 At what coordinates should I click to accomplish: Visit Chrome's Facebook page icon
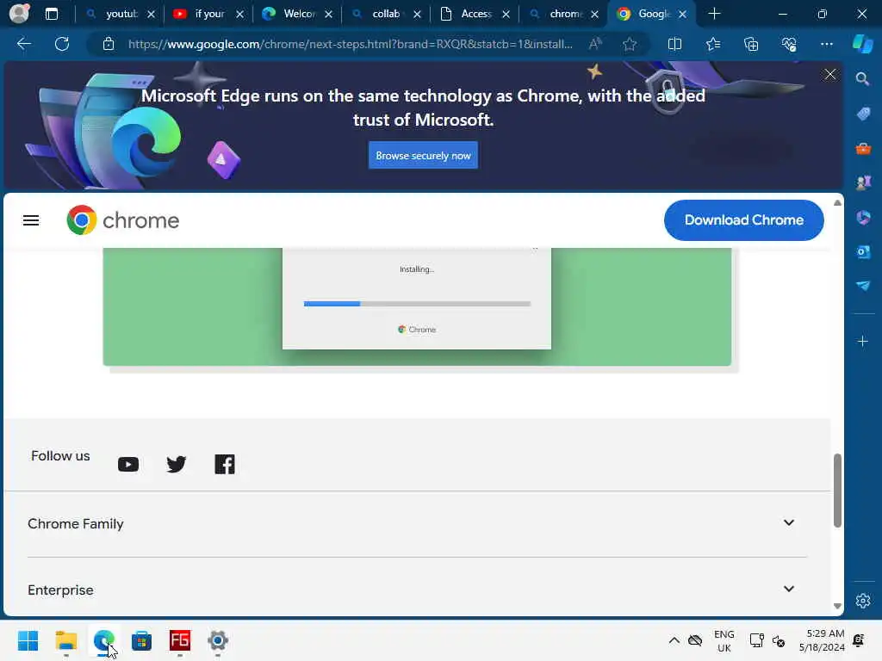[x=225, y=464]
